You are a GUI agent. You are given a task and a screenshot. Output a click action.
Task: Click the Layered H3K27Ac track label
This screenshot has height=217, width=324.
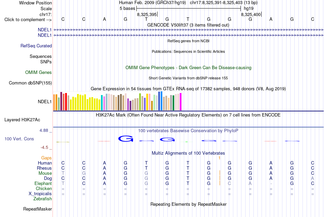tap(22, 120)
